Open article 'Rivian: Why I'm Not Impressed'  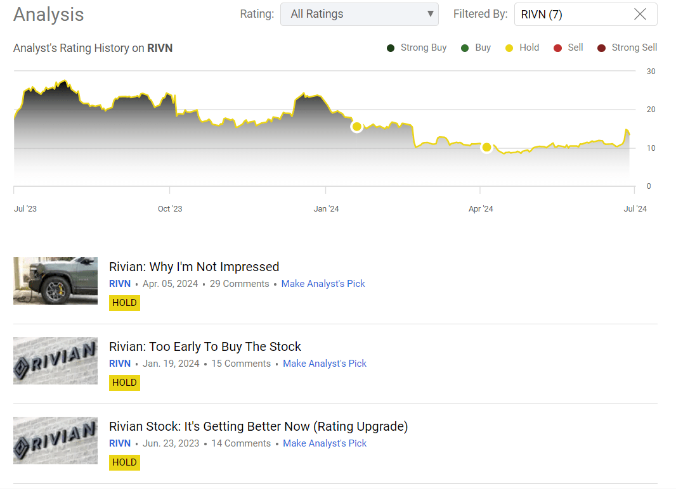click(194, 267)
